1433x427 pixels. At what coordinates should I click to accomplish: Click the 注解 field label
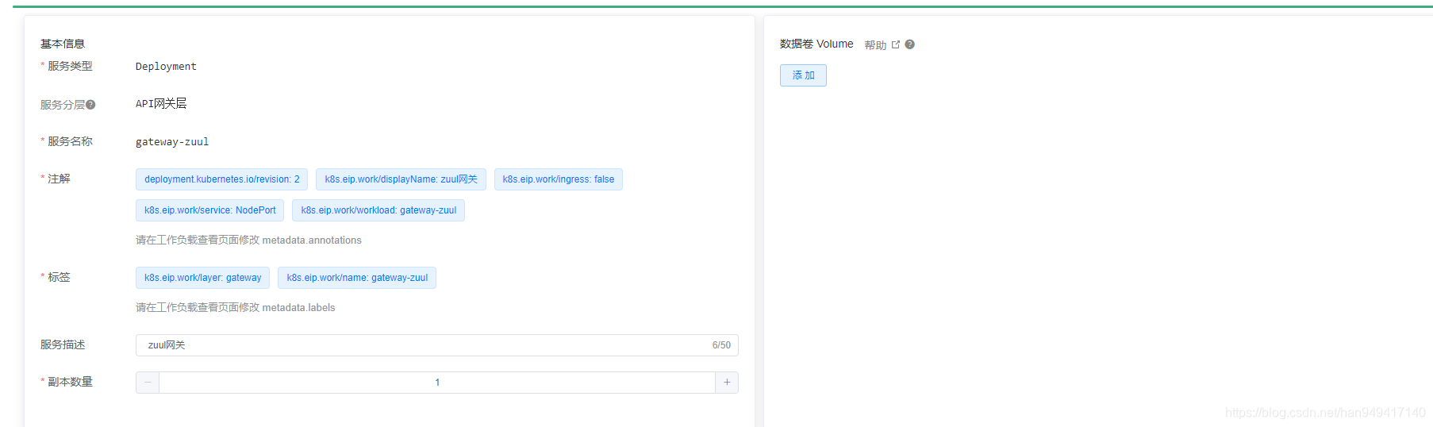coord(59,179)
